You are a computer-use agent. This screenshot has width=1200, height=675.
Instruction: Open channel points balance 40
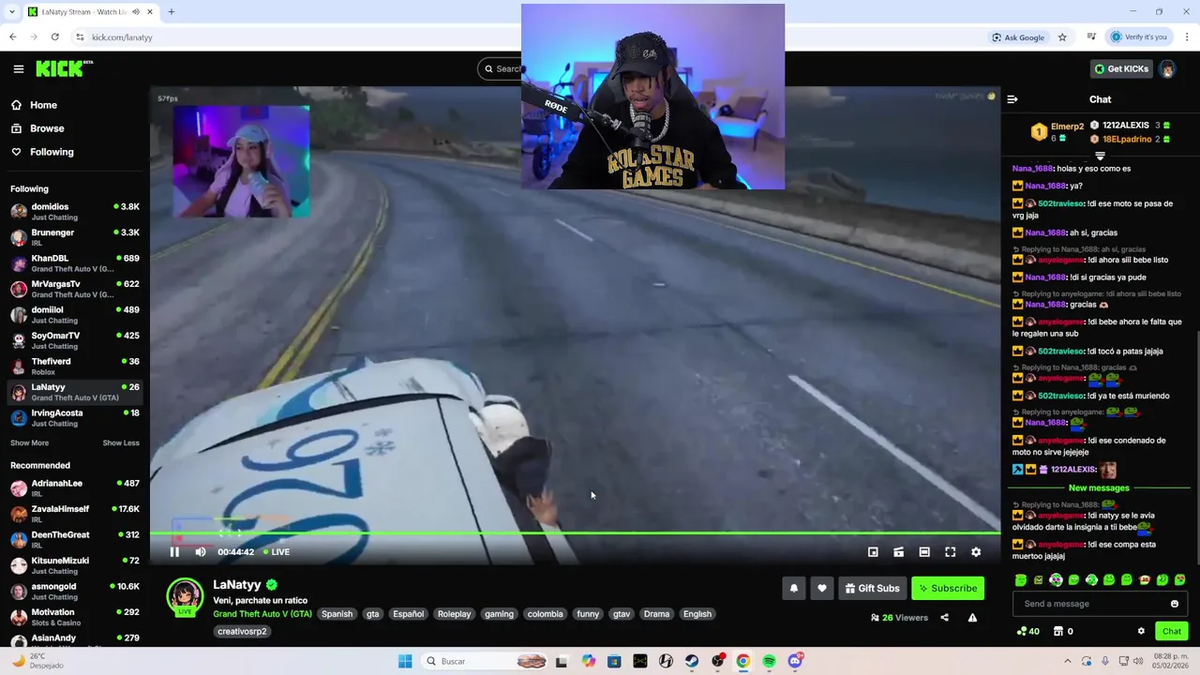[1027, 631]
